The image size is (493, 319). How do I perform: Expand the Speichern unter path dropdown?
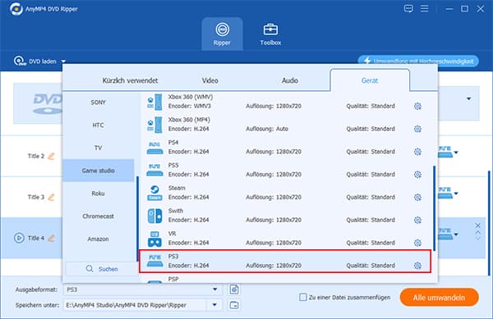214,305
